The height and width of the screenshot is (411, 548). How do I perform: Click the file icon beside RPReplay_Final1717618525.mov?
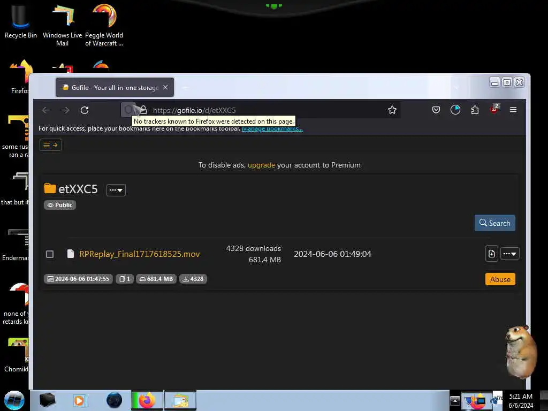pos(71,254)
